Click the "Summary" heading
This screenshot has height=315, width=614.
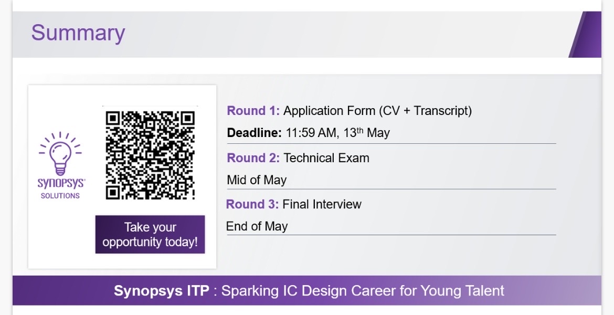pos(78,33)
